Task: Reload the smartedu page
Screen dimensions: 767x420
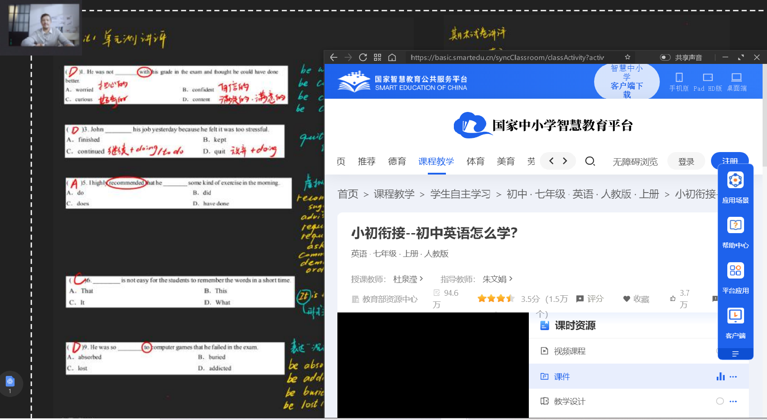Action: tap(363, 57)
